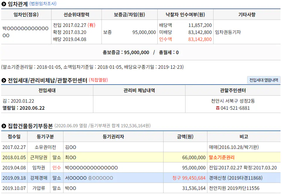The width and height of the screenshot is (282, 194).
Task: Click the 임차관계 section arrow icon
Action: (x=4, y=4)
